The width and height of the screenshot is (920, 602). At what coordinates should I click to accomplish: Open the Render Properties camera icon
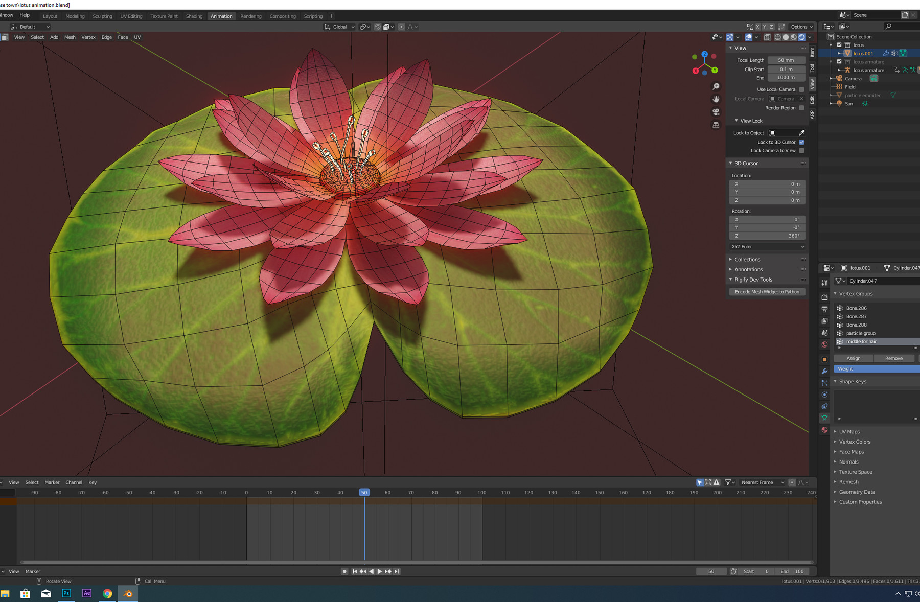824,297
